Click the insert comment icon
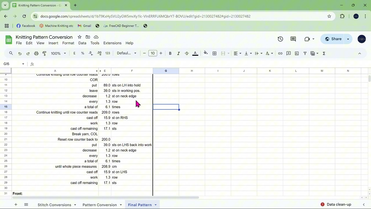This screenshot has height=209, width=371. (288, 53)
